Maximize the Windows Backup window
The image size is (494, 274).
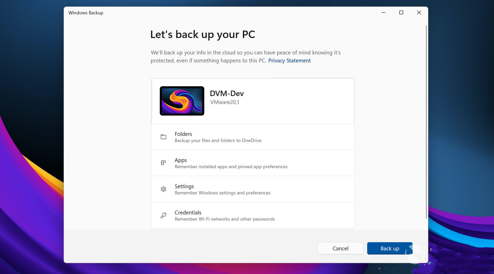[401, 13]
